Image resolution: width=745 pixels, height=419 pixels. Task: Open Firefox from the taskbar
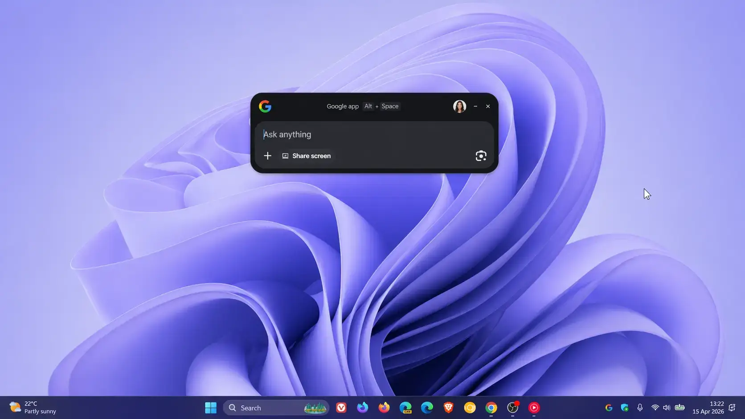384,407
